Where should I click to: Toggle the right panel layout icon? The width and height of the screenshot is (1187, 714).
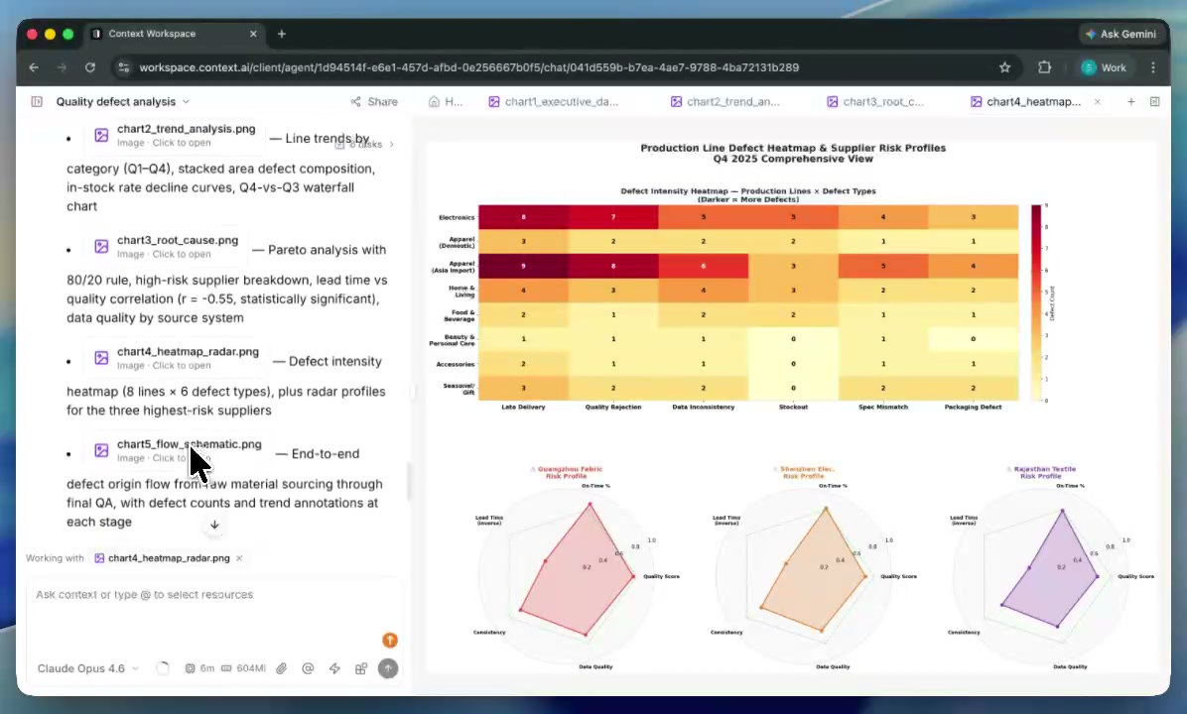[1154, 101]
